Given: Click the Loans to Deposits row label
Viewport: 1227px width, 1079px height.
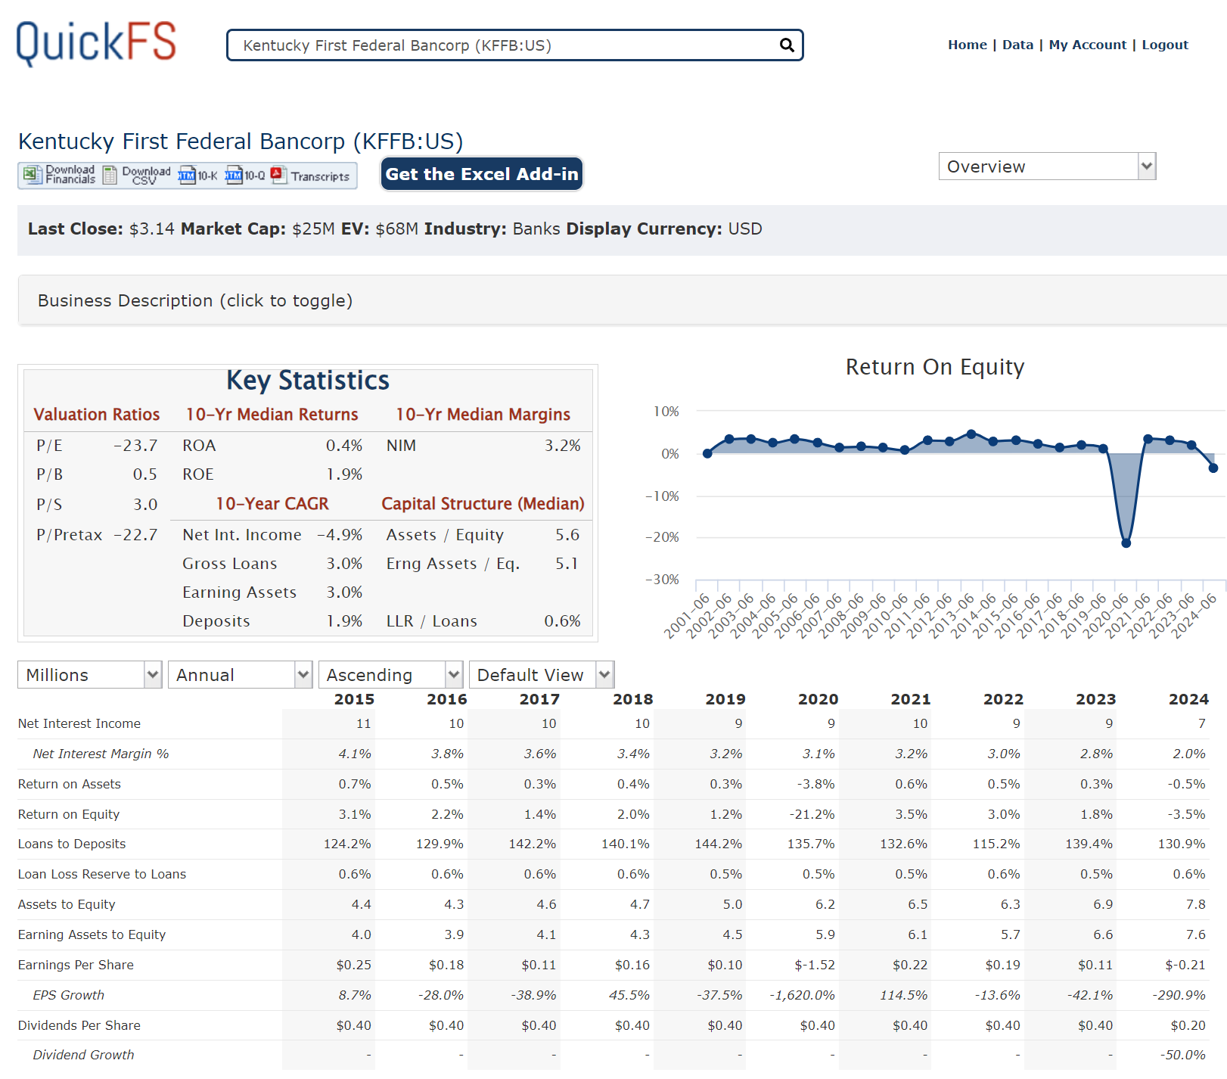Looking at the screenshot, I should tap(72, 844).
